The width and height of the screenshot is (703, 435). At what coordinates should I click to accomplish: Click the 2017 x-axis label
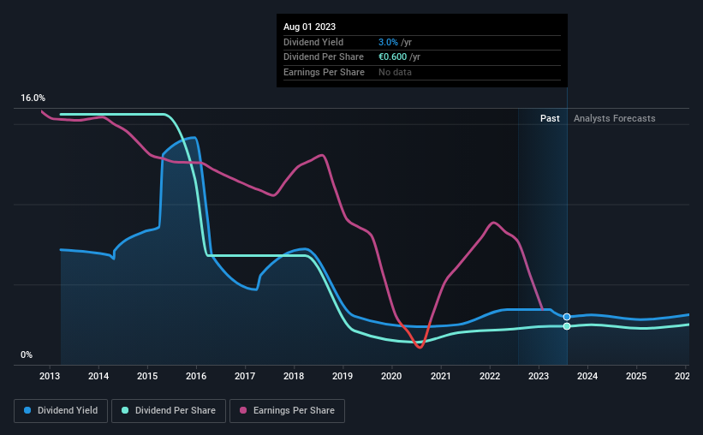click(245, 376)
